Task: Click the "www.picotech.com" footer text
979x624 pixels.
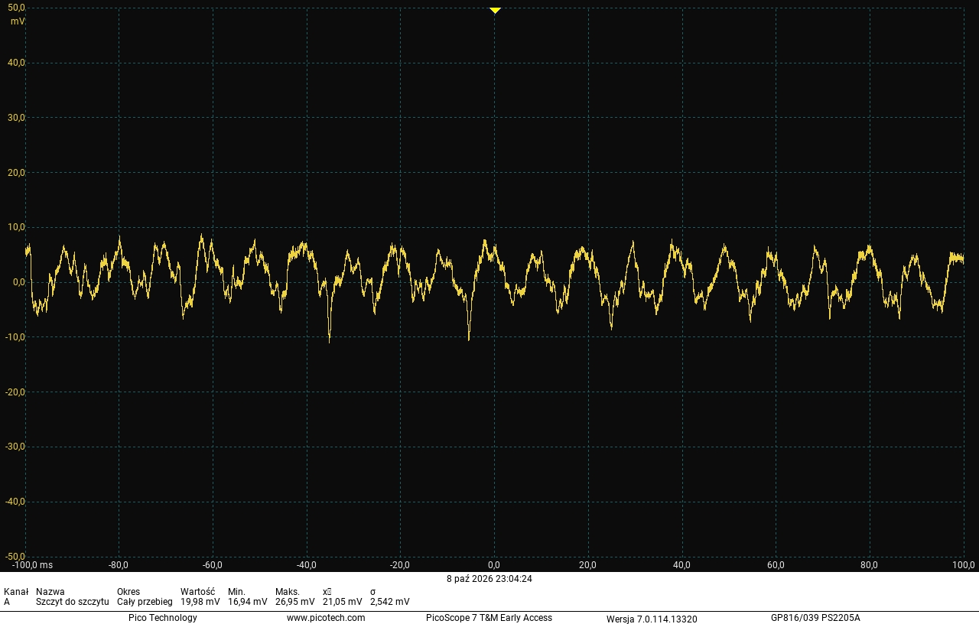Action: pyautogui.click(x=326, y=618)
